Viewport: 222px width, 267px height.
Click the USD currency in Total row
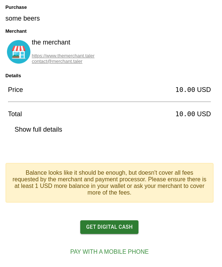[x=204, y=114]
